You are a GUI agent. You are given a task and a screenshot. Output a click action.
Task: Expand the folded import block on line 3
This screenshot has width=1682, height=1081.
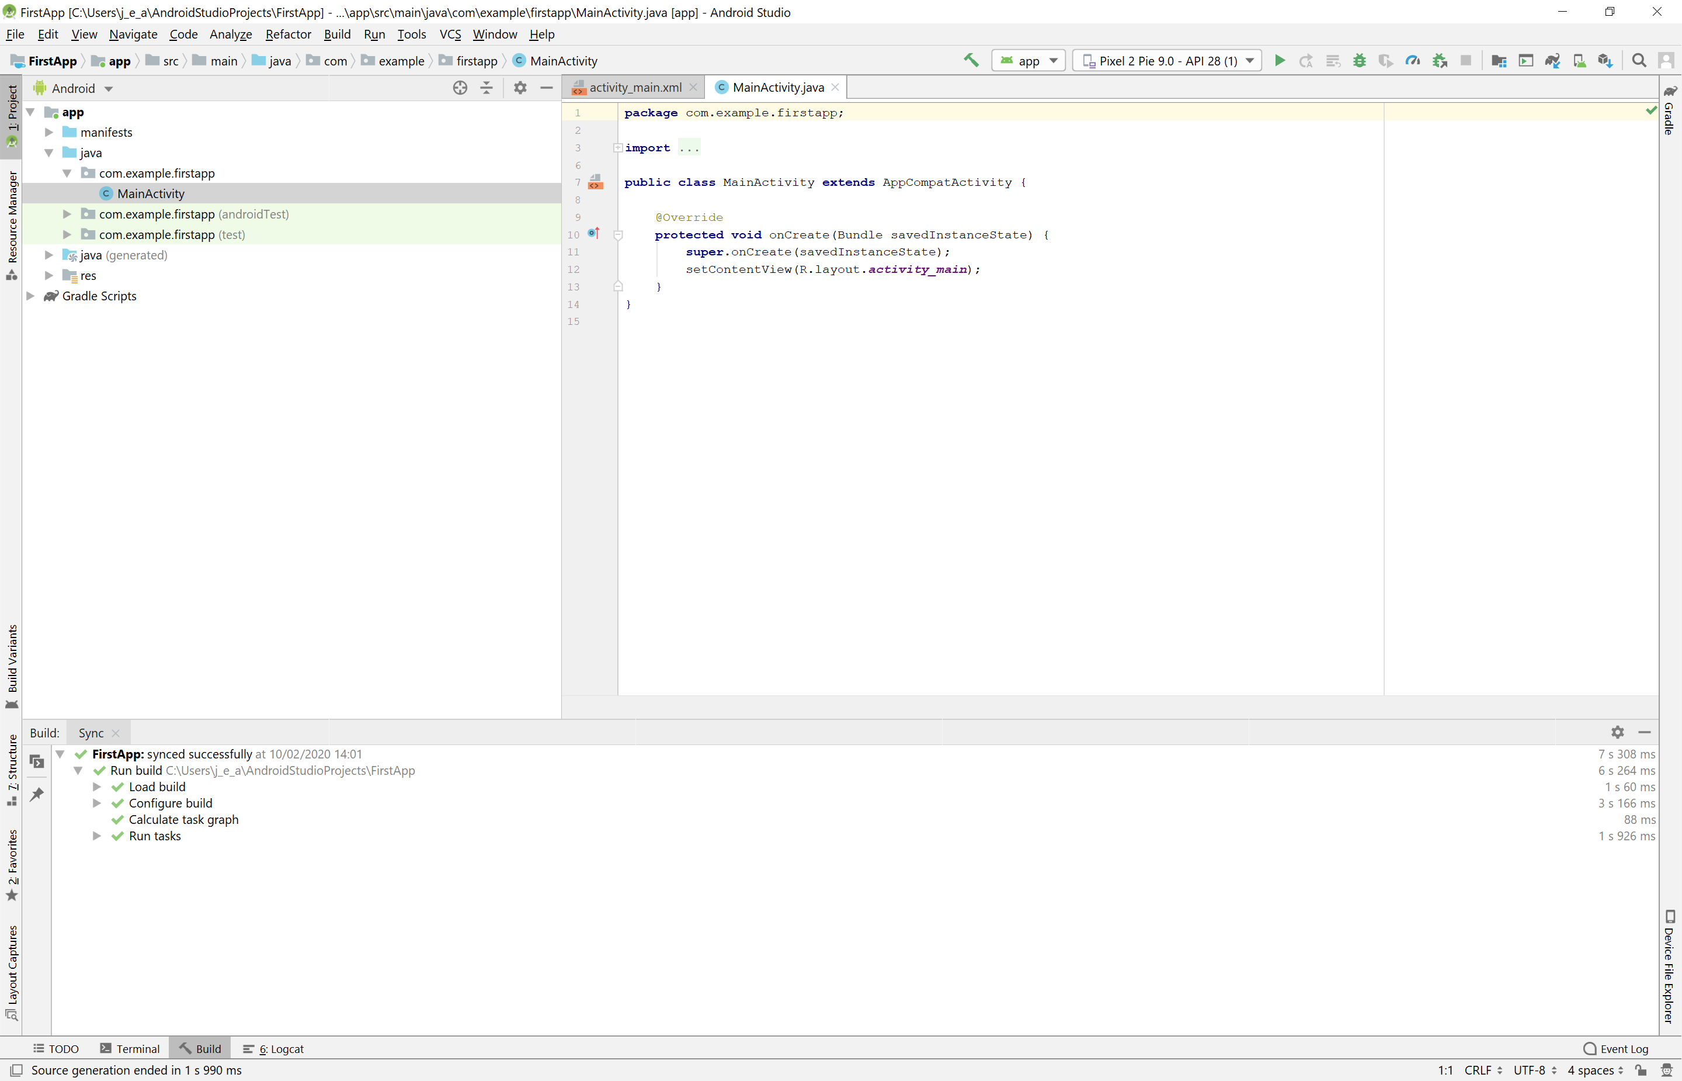[x=618, y=147]
